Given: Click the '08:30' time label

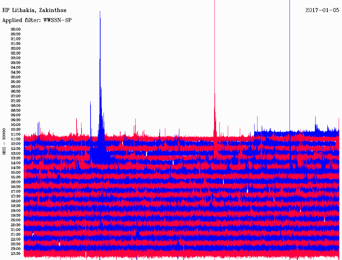Looking at the screenshot, I should [x=16, y=110].
